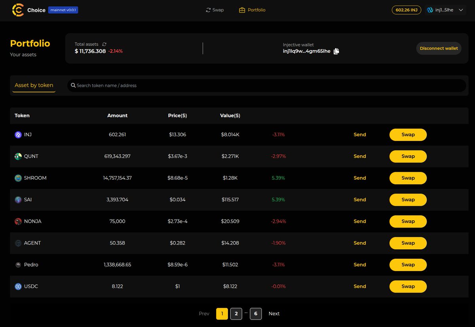
Task: Click INJ amount 602.261
Action: click(x=117, y=135)
